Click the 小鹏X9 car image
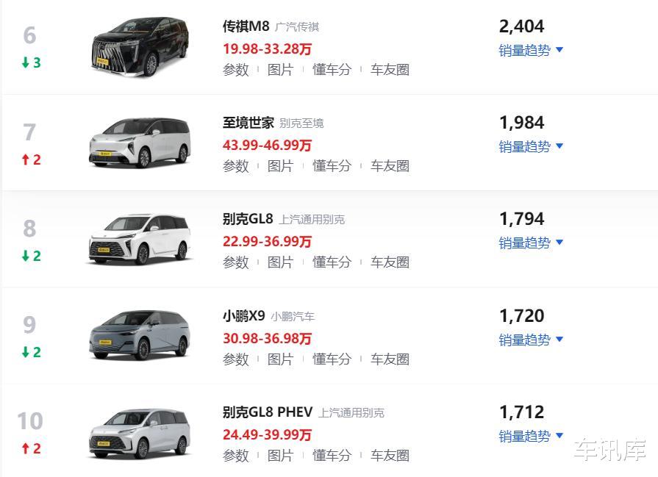This screenshot has height=477, width=658. click(139, 337)
